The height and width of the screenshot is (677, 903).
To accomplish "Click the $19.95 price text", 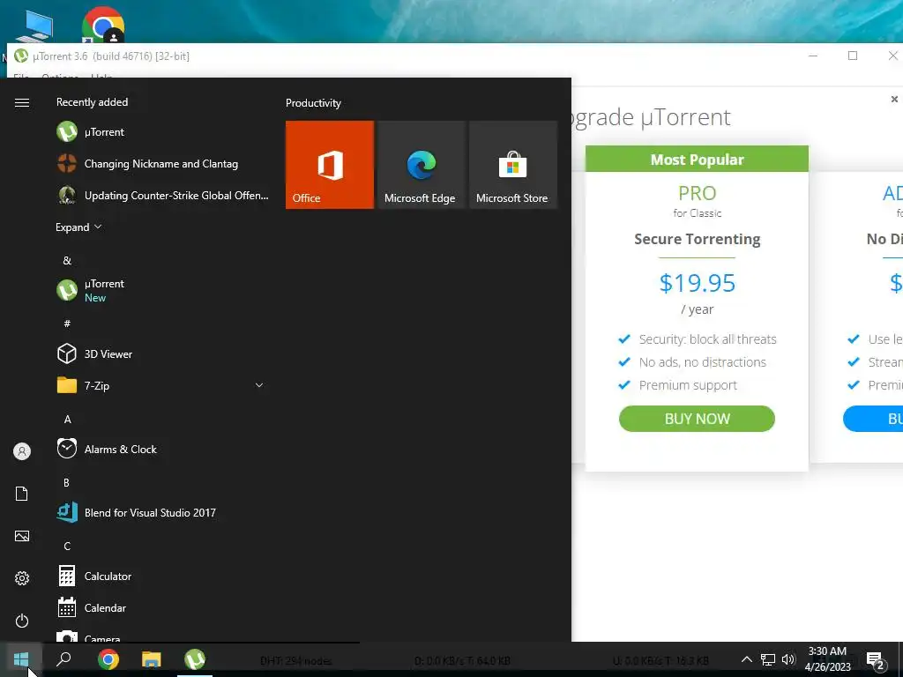I will [x=697, y=283].
